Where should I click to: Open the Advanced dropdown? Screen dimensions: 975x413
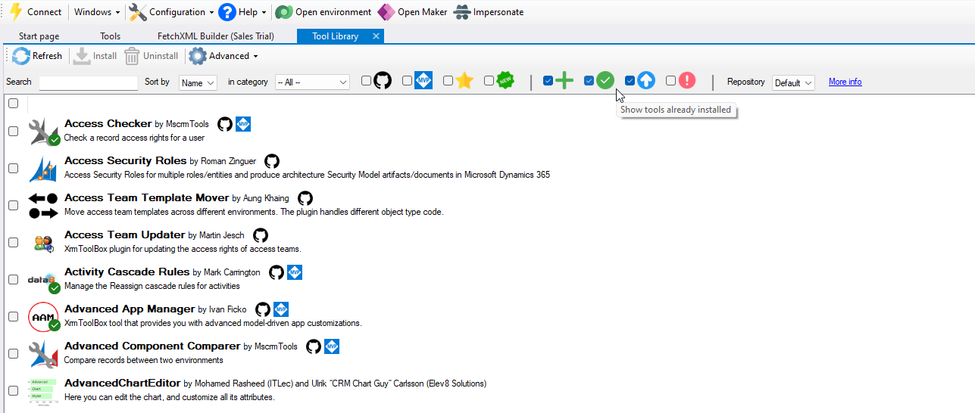pyautogui.click(x=223, y=56)
